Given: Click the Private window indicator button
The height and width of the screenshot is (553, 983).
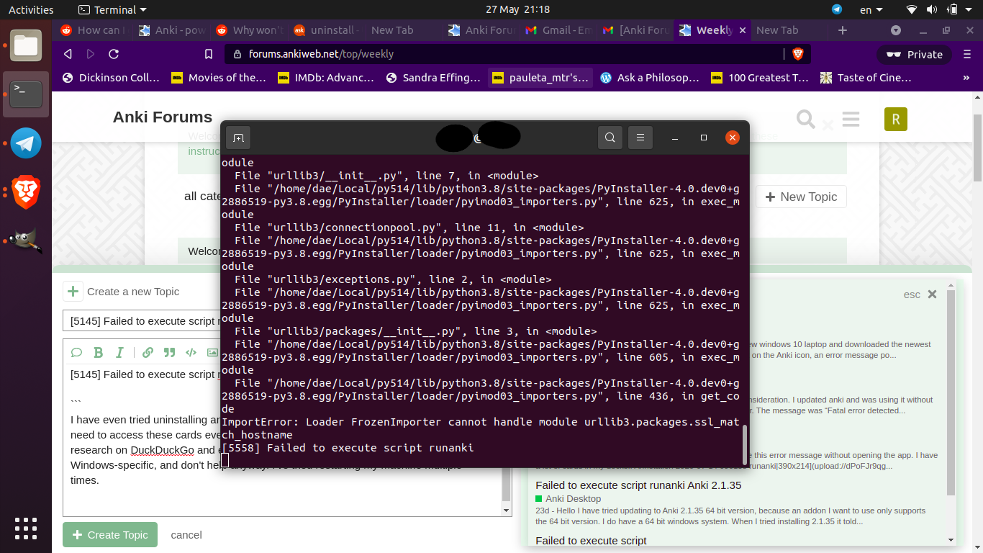Looking at the screenshot, I should pos(915,54).
